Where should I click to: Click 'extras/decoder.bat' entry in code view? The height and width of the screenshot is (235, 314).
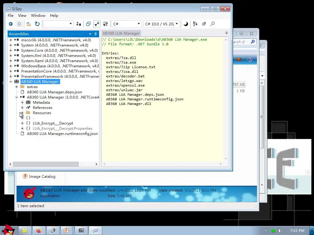click(x=125, y=76)
